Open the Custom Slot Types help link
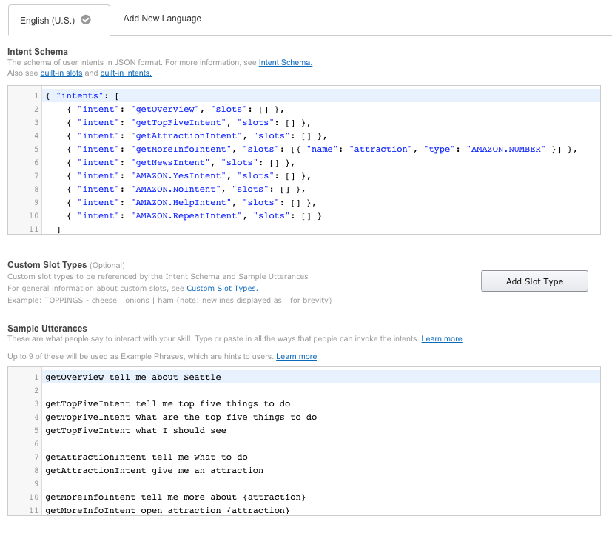612x533 pixels. coord(222,288)
